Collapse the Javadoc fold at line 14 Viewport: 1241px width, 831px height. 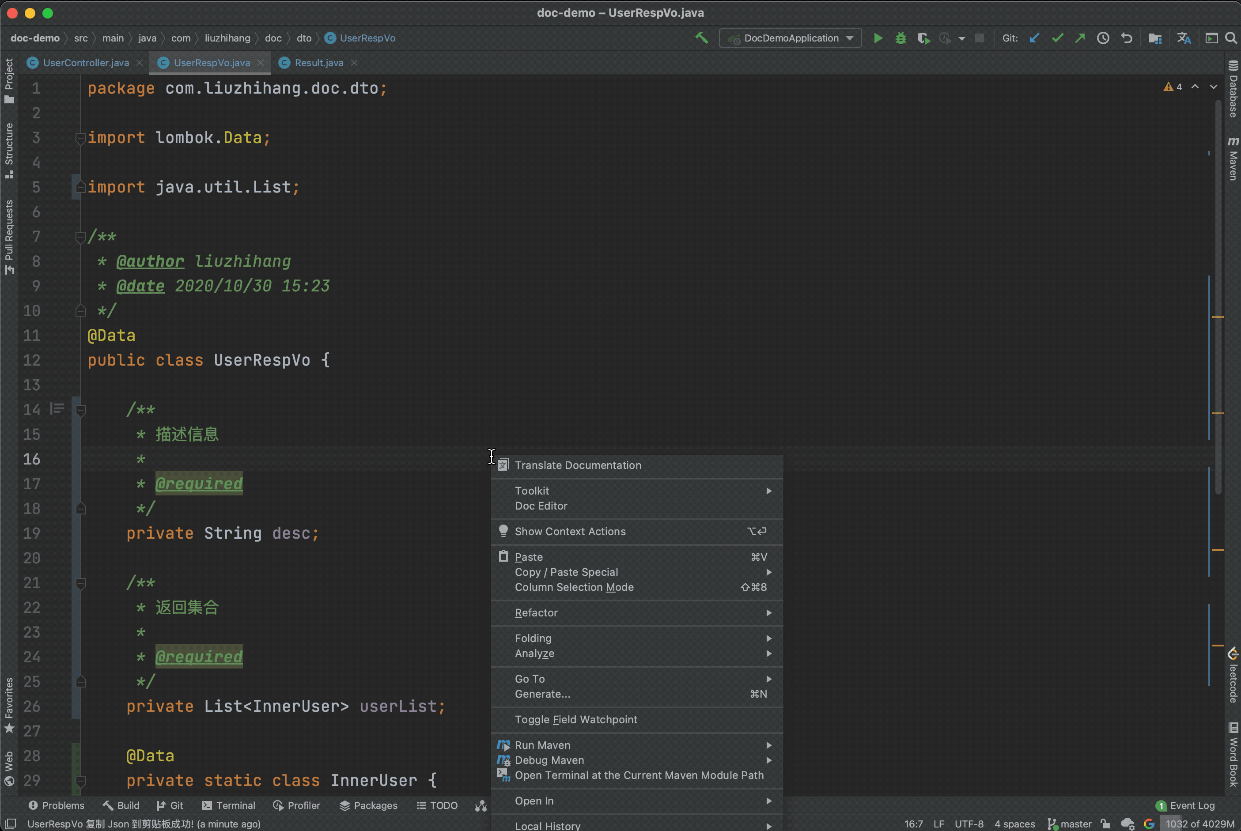click(81, 410)
